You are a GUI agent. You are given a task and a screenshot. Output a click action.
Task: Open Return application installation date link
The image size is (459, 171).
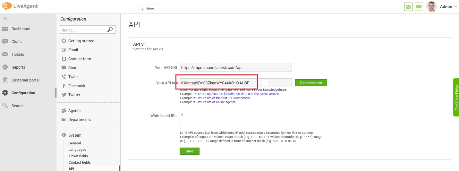(238, 94)
